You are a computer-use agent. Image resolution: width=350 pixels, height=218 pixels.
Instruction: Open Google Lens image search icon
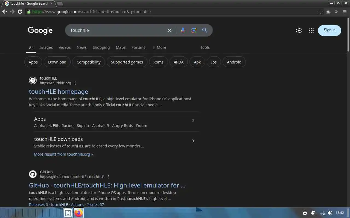(194, 30)
